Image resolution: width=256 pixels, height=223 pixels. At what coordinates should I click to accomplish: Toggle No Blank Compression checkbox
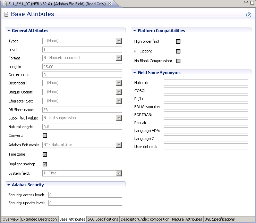pos(178,61)
